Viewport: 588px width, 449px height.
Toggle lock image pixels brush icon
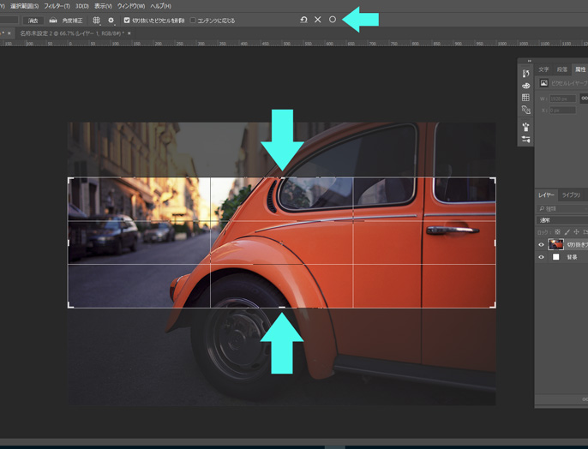(x=567, y=232)
